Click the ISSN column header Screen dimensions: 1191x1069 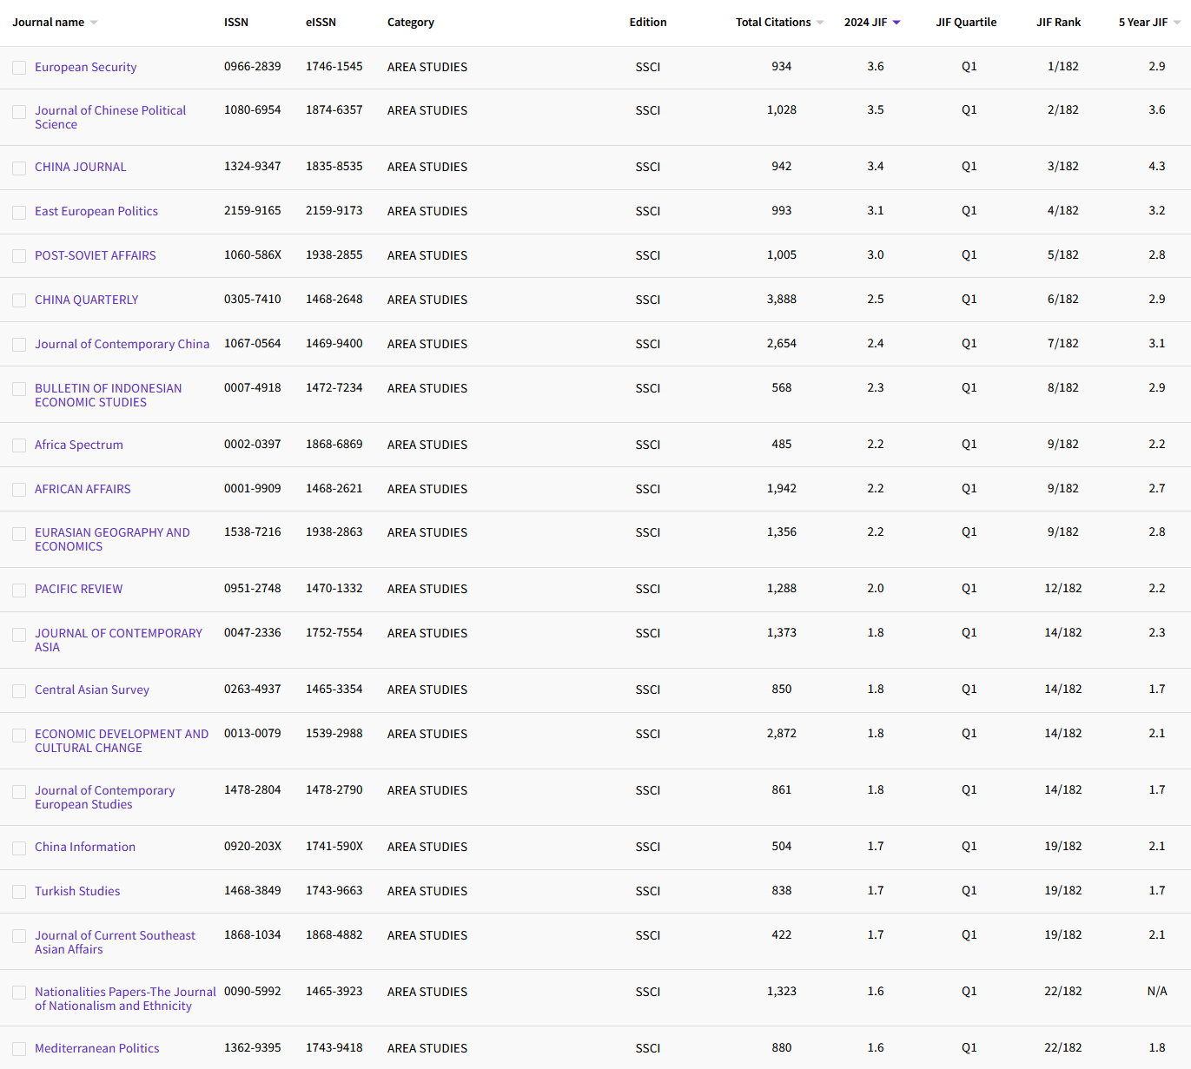(x=236, y=23)
